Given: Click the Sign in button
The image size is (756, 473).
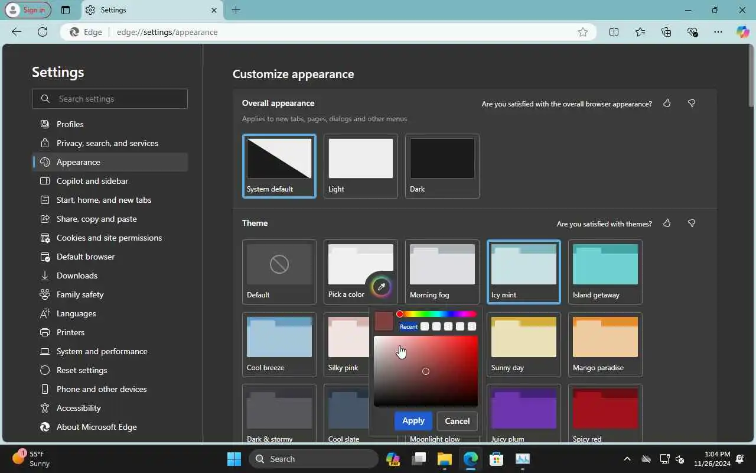Looking at the screenshot, I should [x=28, y=10].
